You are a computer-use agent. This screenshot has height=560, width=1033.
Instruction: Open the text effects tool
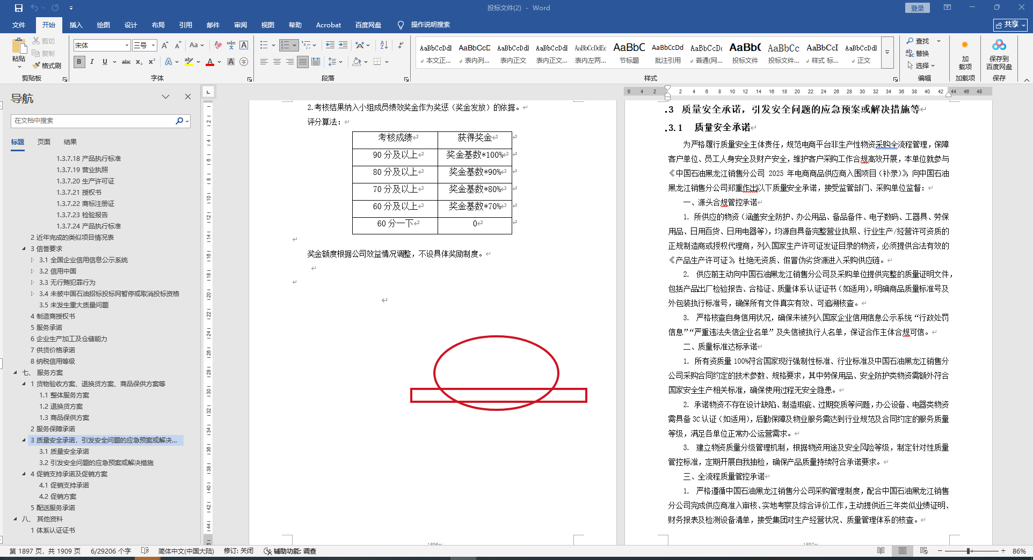click(169, 62)
